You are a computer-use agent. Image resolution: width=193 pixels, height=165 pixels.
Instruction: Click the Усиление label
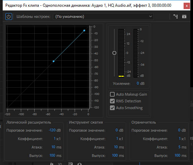point(122,84)
